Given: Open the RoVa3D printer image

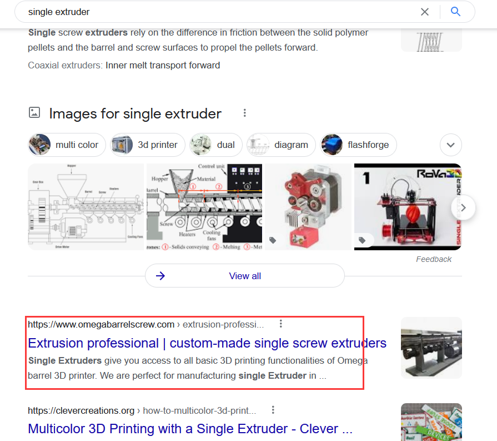Looking at the screenshot, I should pos(408,207).
